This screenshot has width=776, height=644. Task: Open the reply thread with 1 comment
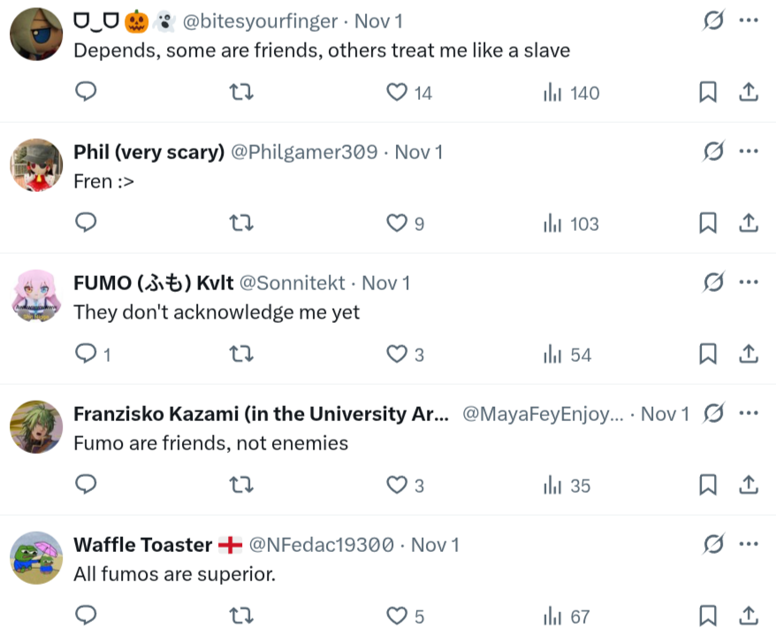pyautogui.click(x=93, y=354)
